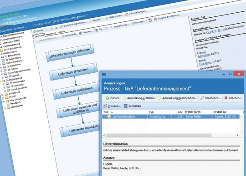This screenshot has height=176, width=246.
Task: Click the Maßnahmen icon in main toolbar
Action: click(x=107, y=18)
